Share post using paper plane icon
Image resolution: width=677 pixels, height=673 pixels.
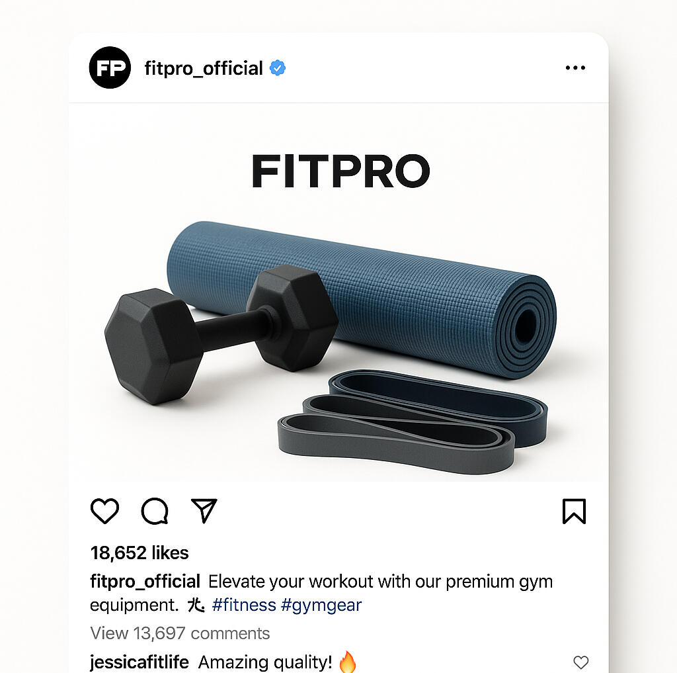pyautogui.click(x=204, y=510)
